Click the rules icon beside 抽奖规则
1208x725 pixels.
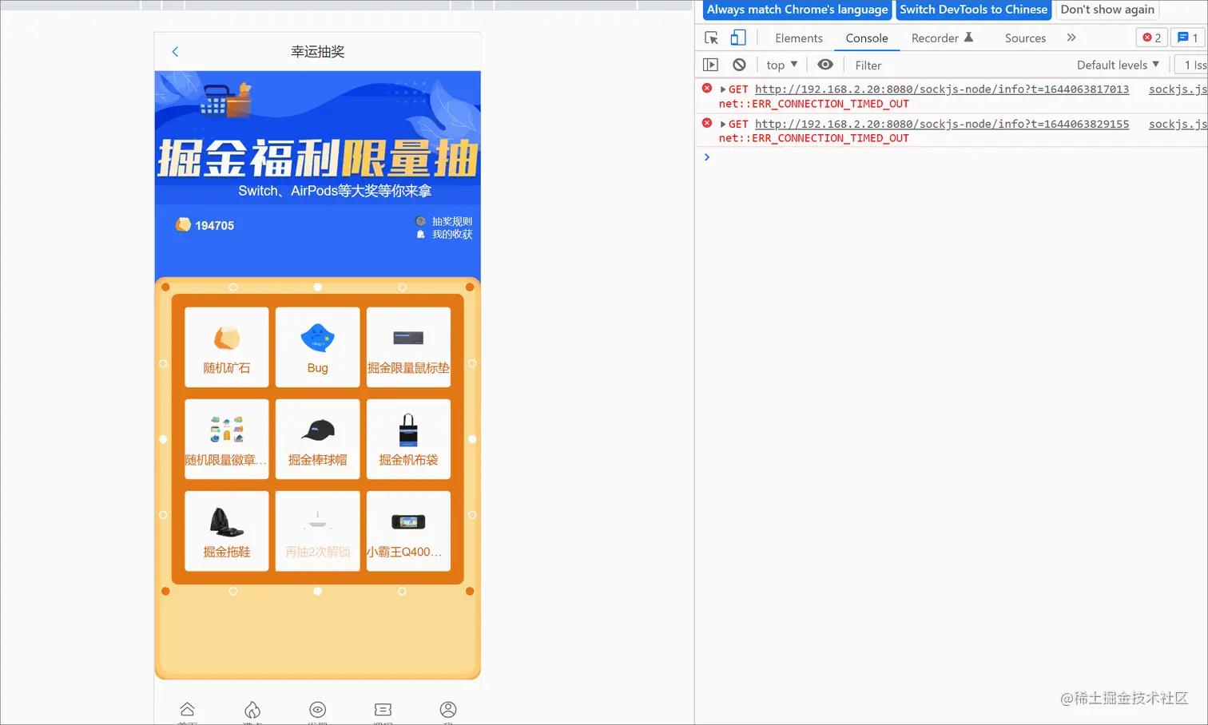(x=421, y=221)
